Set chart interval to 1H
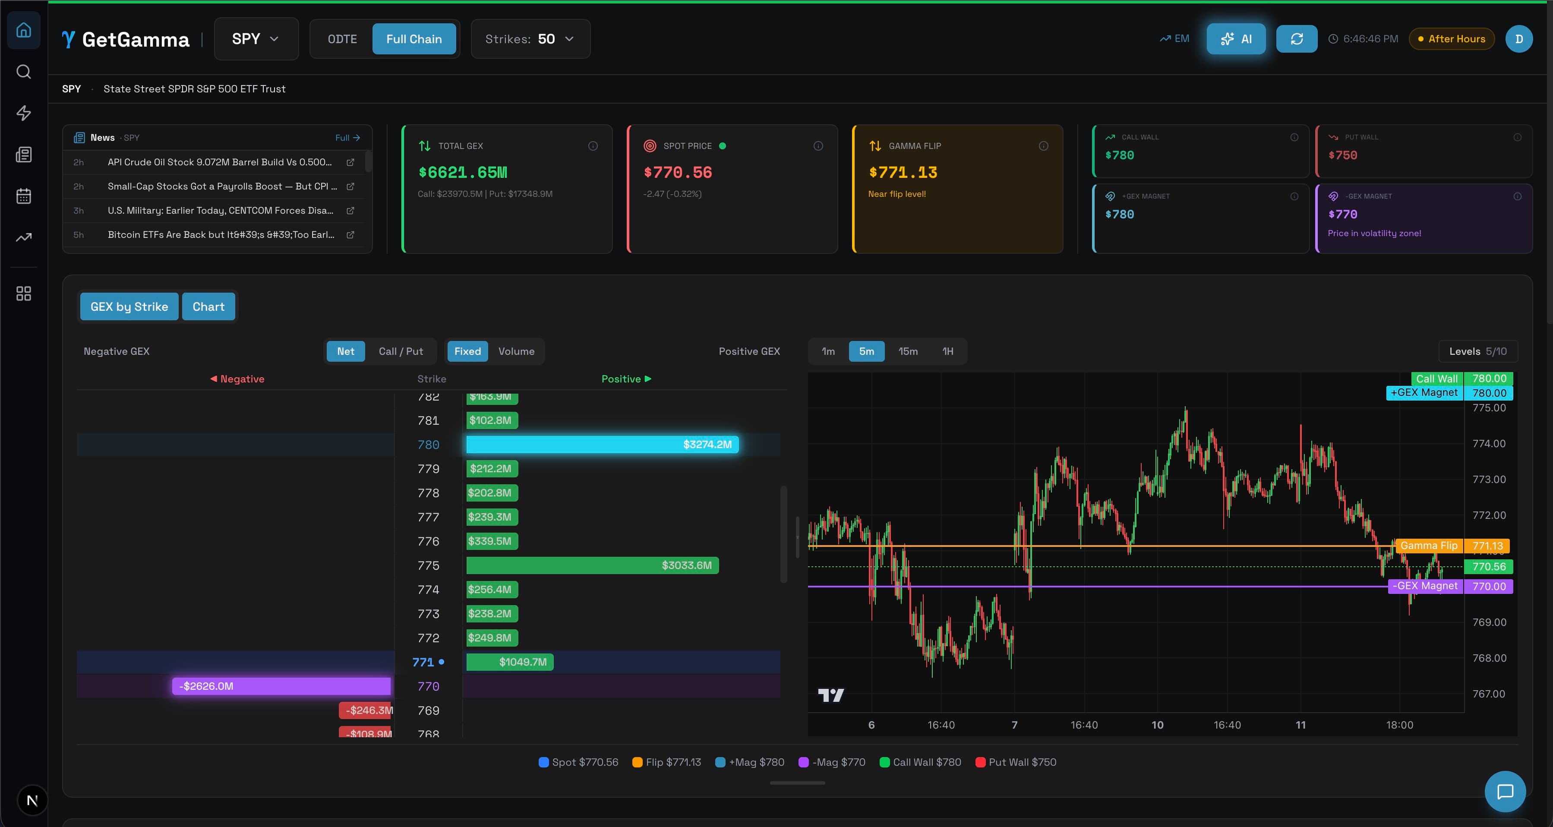Screen dimensions: 1553x827 click(x=948, y=351)
